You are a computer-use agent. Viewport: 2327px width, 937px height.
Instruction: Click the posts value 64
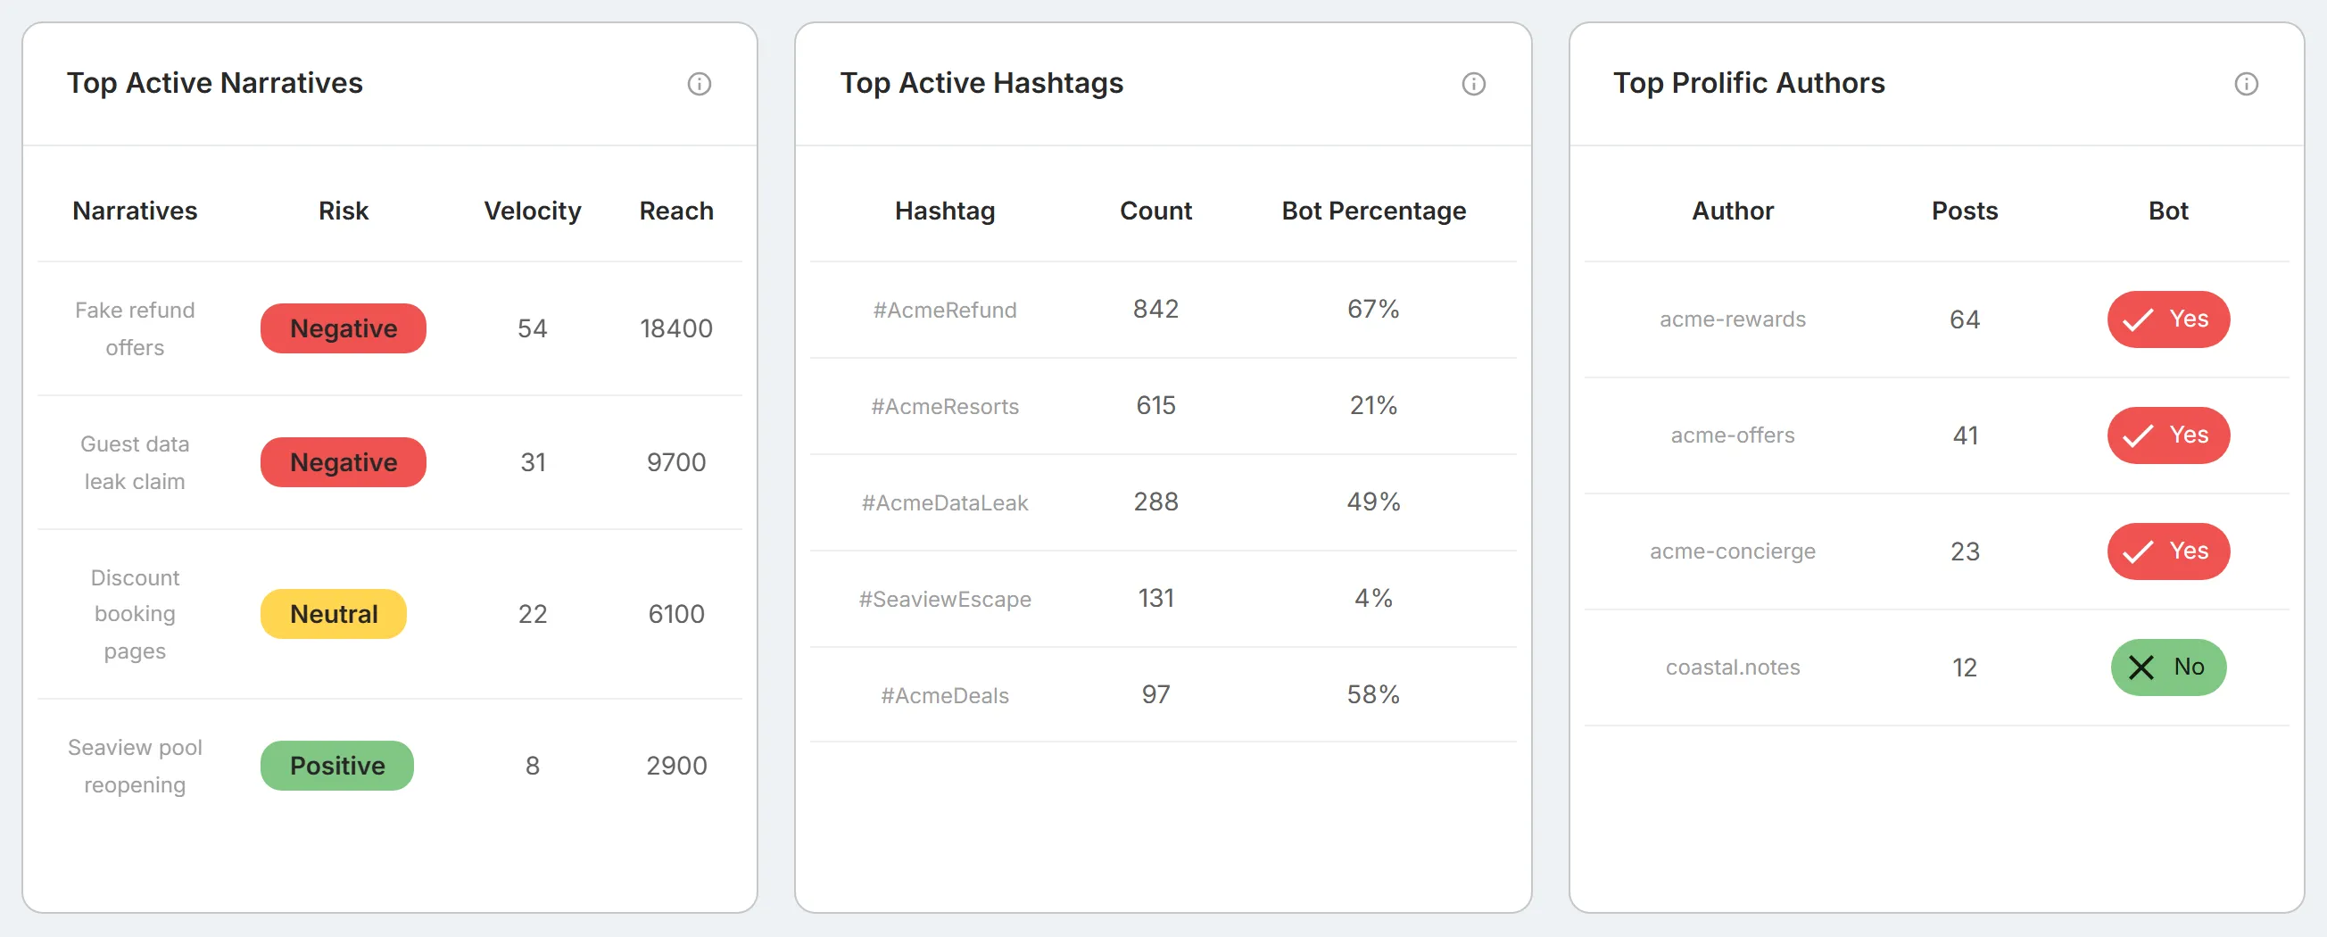coord(1965,319)
